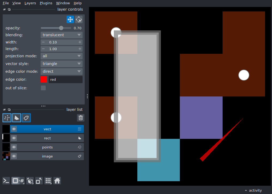This screenshot has height=194, width=272.
Task: Click the vertical panel splitter handle
Action: coord(87,96)
